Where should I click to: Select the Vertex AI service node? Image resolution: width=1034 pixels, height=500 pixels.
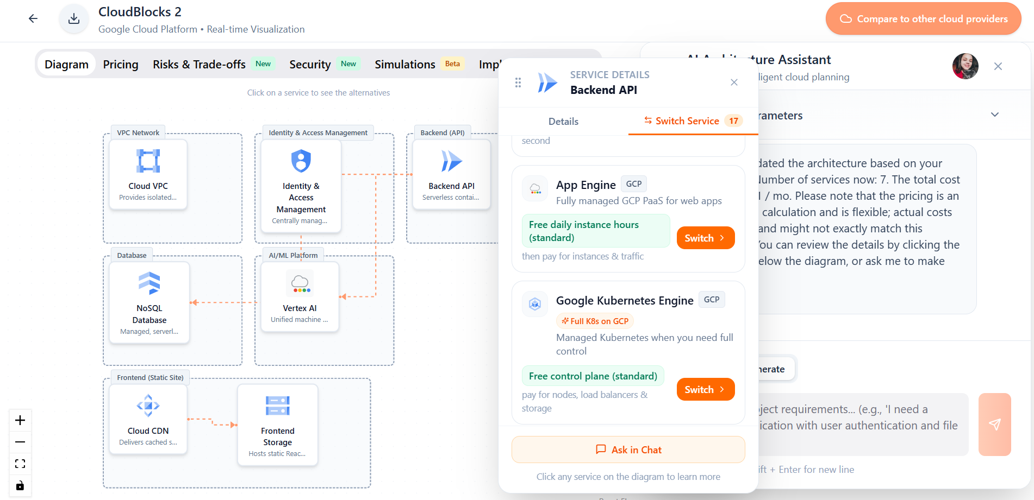pyautogui.click(x=300, y=296)
